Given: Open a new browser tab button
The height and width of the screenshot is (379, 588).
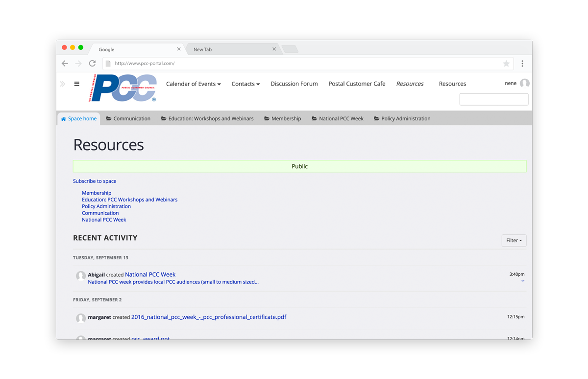Looking at the screenshot, I should tap(290, 49).
